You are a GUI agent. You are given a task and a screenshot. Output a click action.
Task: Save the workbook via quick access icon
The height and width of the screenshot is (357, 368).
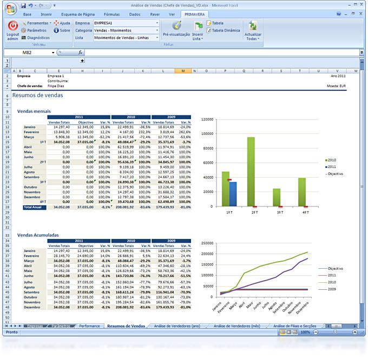click(23, 5)
